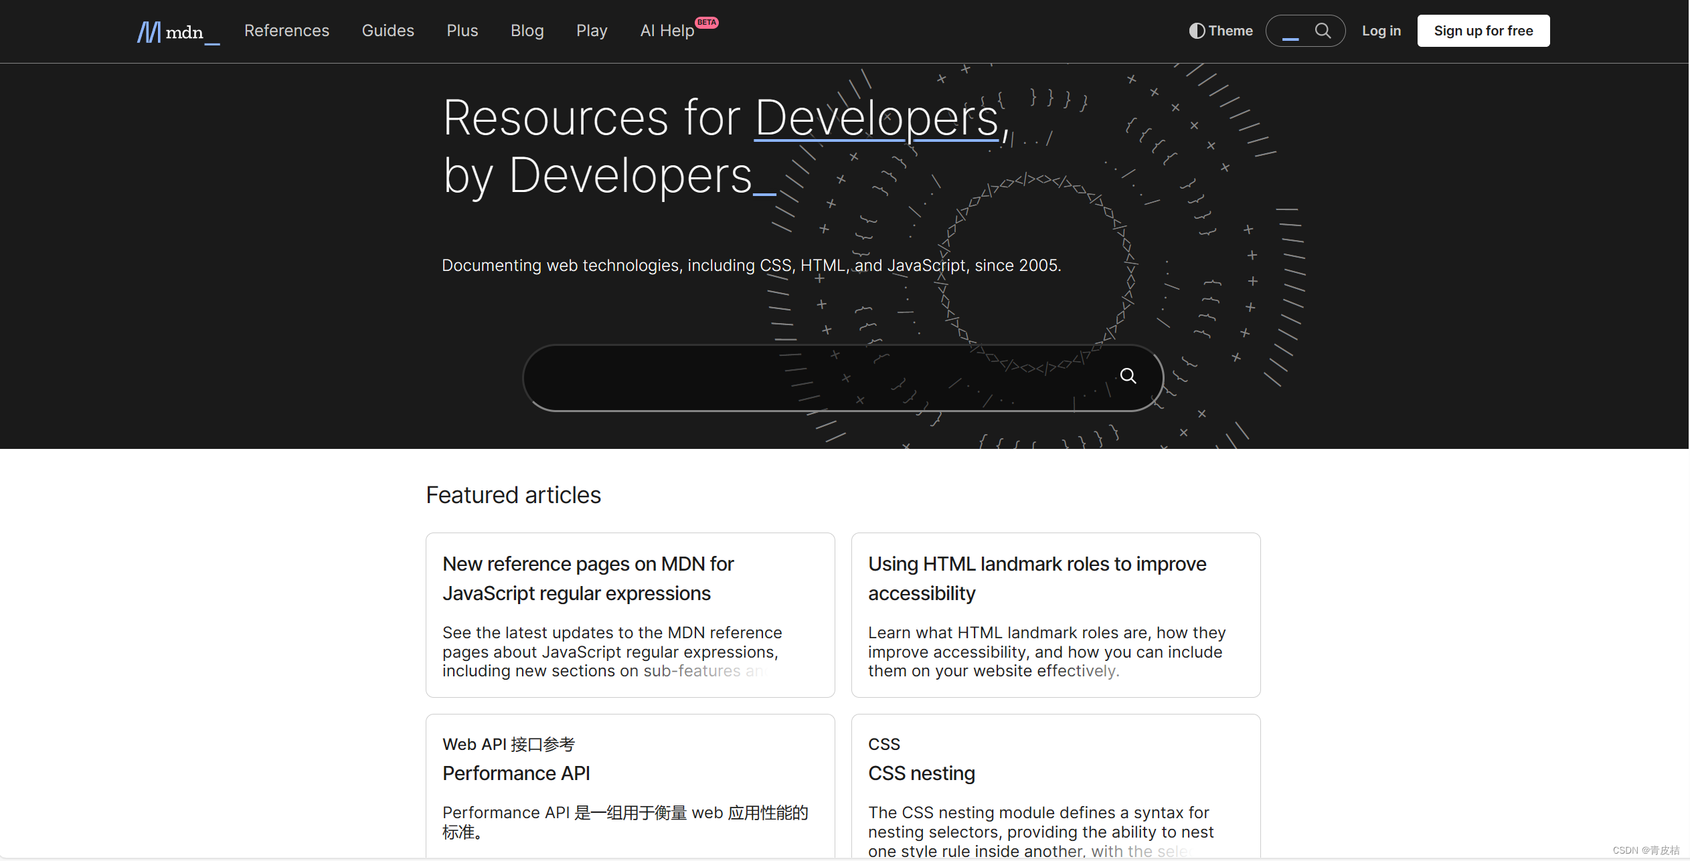Click the Featured articles heading

(x=513, y=495)
